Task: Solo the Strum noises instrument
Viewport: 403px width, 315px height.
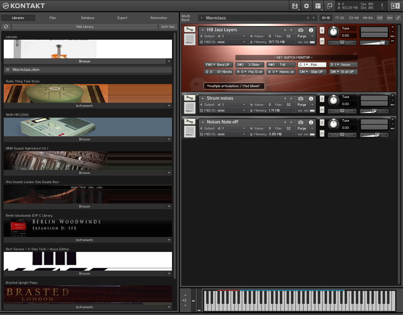Action: click(322, 99)
